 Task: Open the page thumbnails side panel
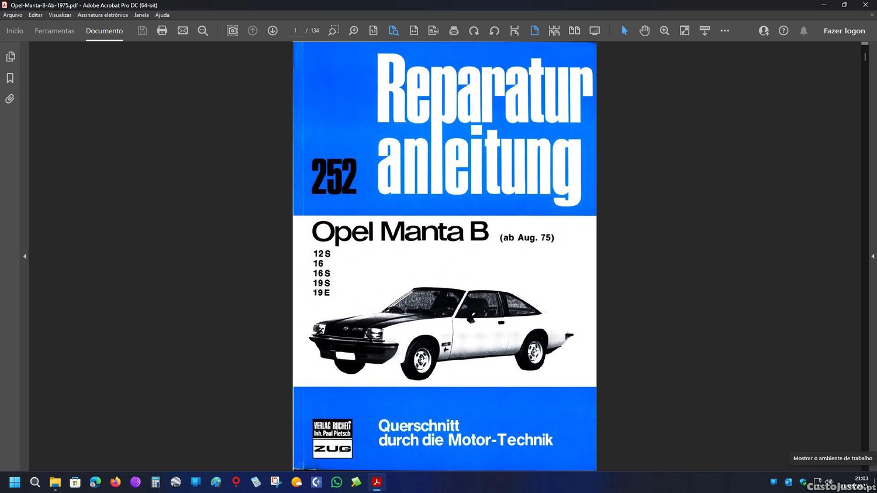[x=11, y=57]
